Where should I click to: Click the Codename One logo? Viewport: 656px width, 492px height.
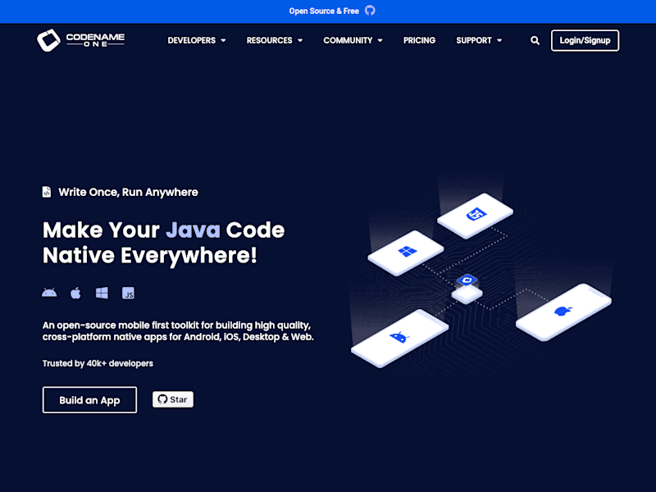pos(80,40)
